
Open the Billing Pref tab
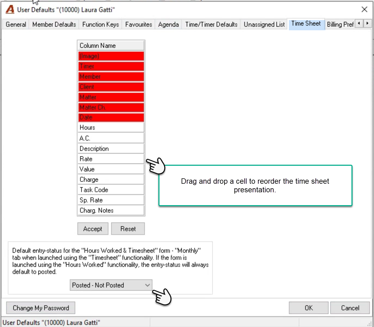click(x=340, y=24)
